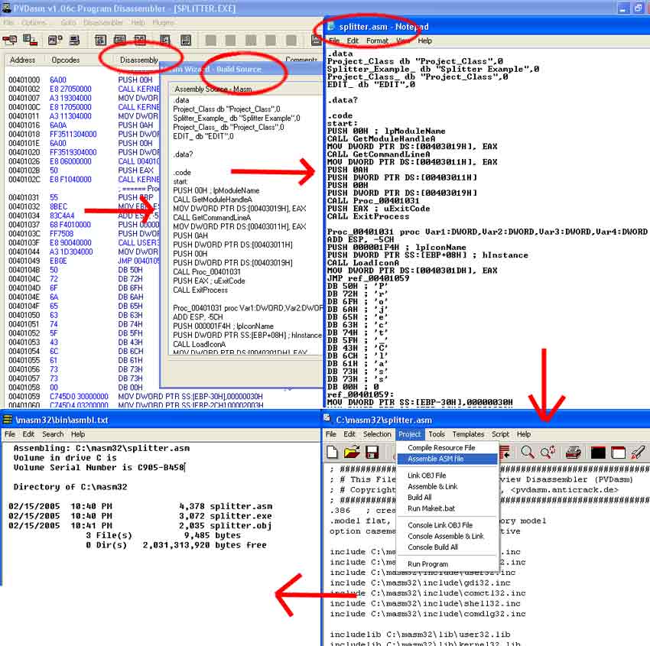Click the find-and-replace icon beside the magnifier

pos(548,453)
